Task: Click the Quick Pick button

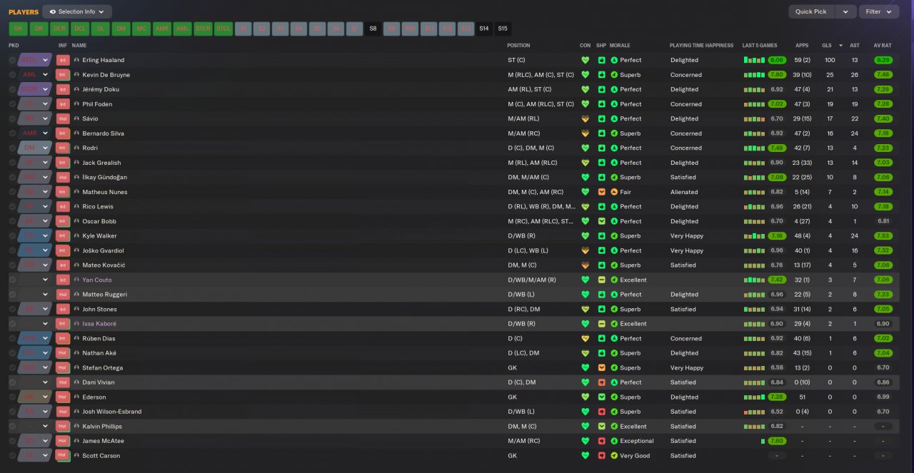Action: 811,11
